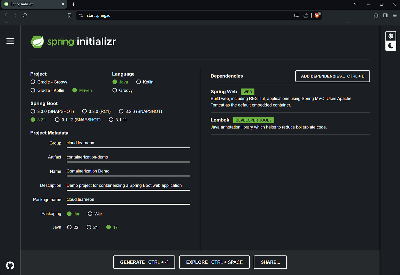400x275 pixels.
Task: Select Spring Boot 3.2.1
Action: (x=38, y=120)
